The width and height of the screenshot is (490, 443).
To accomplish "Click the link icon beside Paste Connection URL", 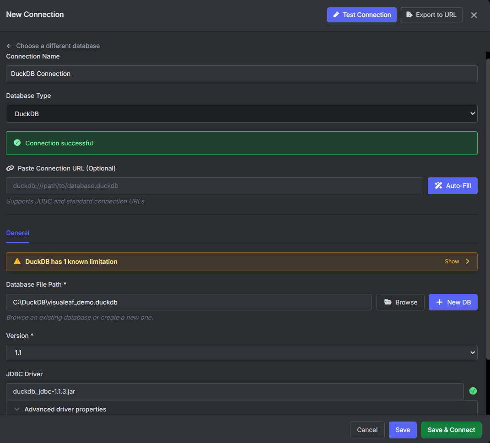I will (x=10, y=168).
